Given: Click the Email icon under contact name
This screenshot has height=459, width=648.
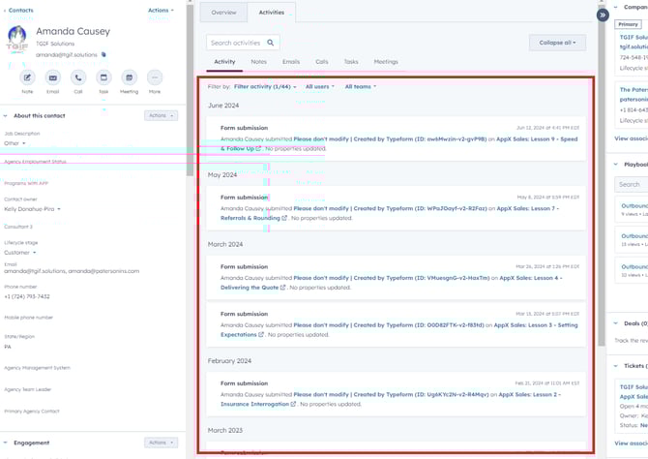Looking at the screenshot, I should [53, 77].
